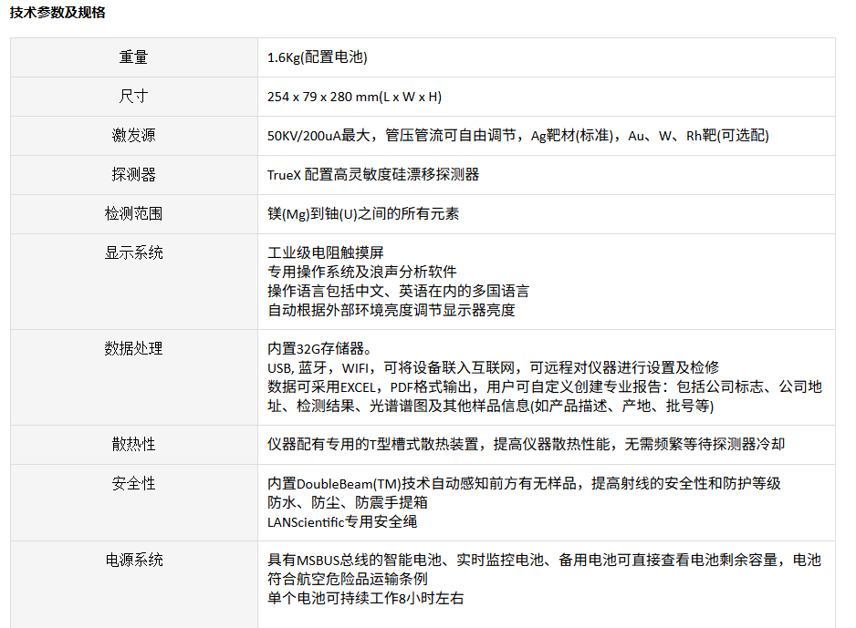This screenshot has width=856, height=628.
Task: Click the 镁(Mg)到铀(U)之间的所有元素 text
Action: [363, 214]
